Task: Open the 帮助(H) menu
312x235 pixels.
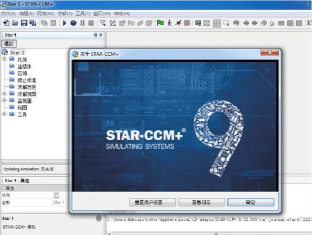Action: 122,14
